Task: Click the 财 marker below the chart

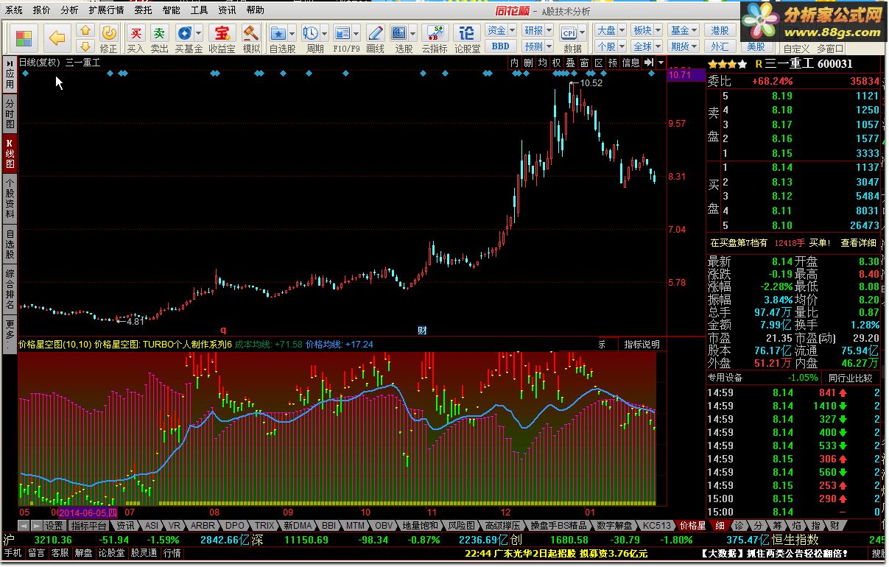Action: (x=422, y=331)
